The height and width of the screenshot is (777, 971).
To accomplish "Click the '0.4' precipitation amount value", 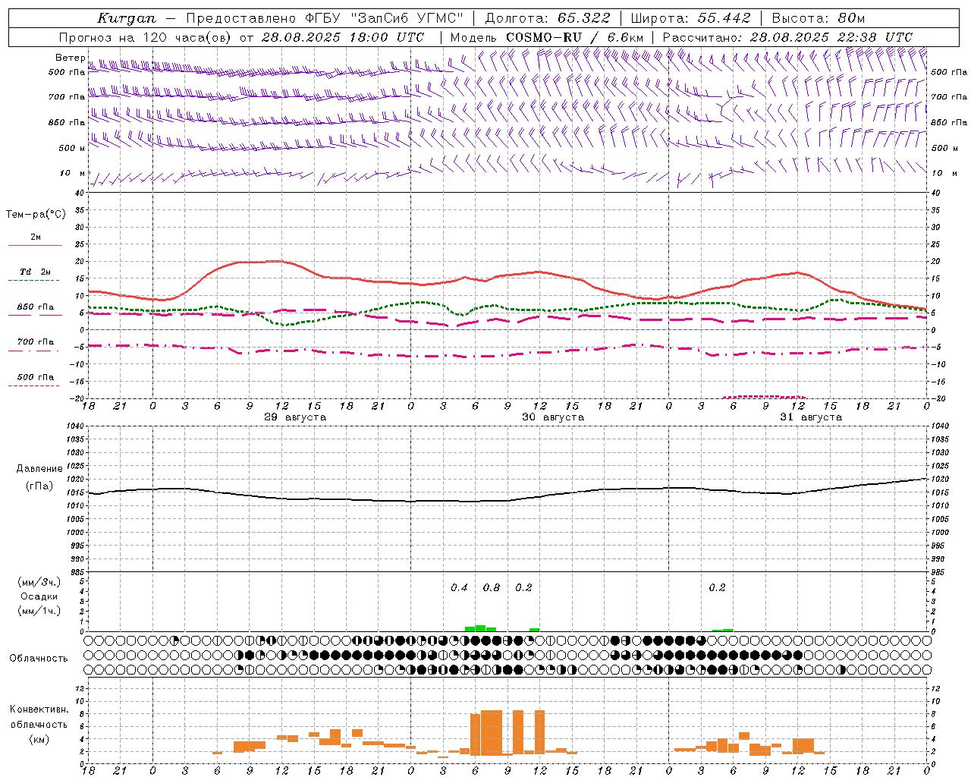I will coord(459,587).
